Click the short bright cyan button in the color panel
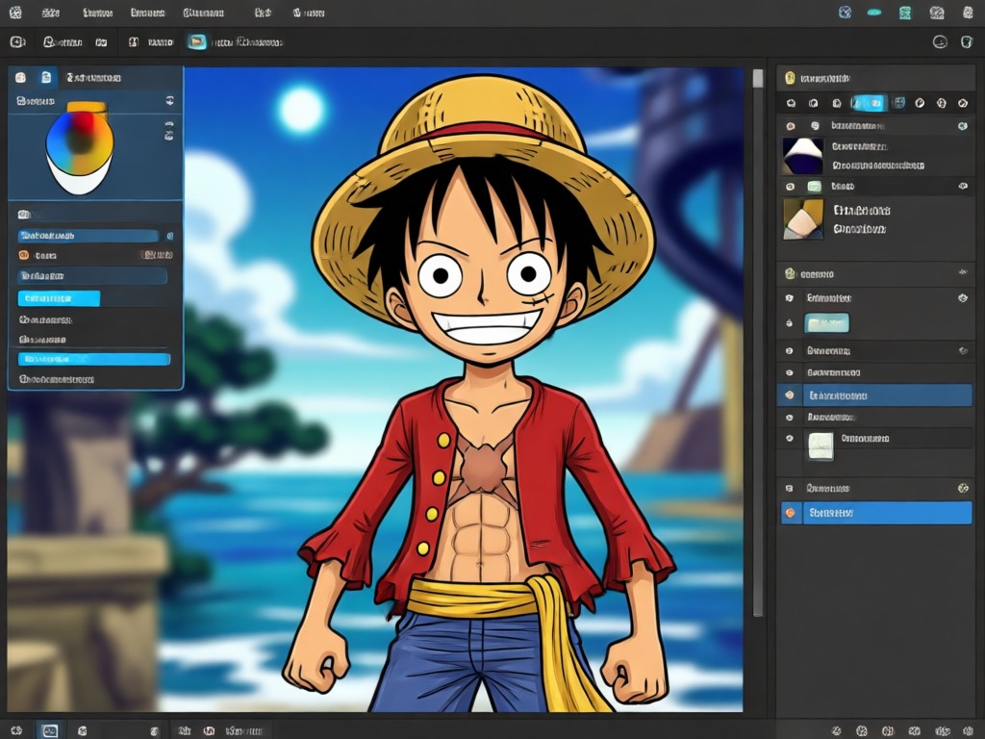 click(59, 298)
